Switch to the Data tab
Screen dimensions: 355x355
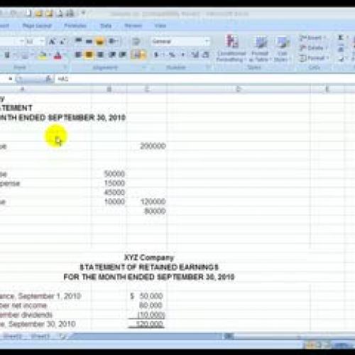click(106, 26)
